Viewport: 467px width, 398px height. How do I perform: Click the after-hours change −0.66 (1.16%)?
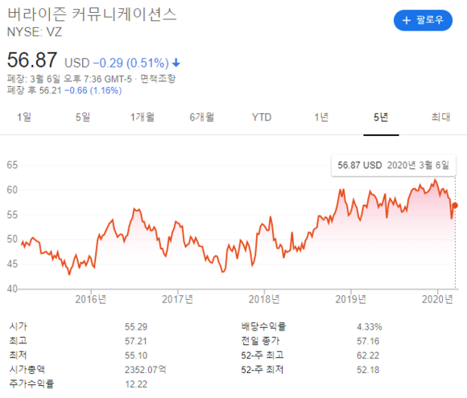[x=93, y=90]
